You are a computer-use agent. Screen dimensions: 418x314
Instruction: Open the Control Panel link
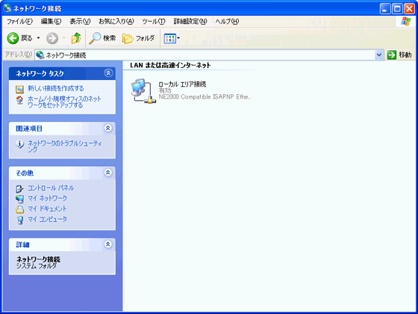51,188
